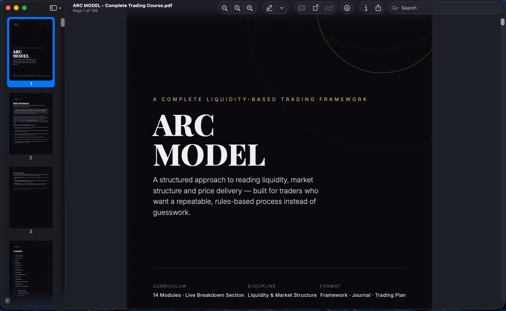Click the Share icon

click(378, 8)
